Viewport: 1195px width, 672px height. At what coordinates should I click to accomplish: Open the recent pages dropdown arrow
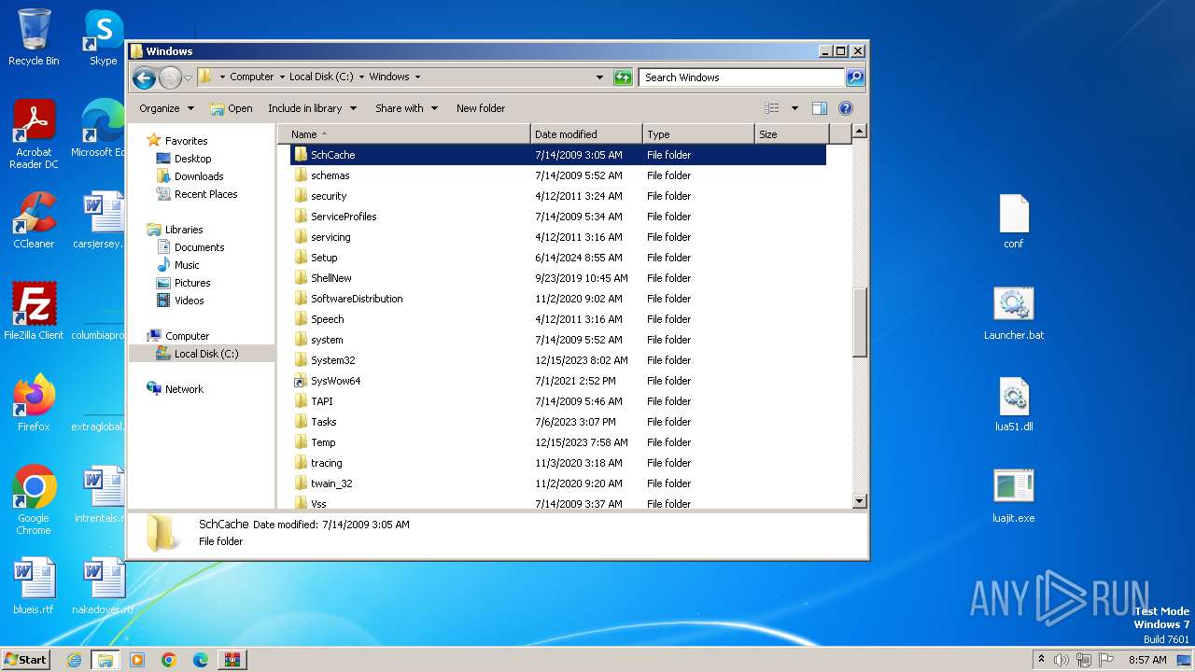tap(189, 77)
